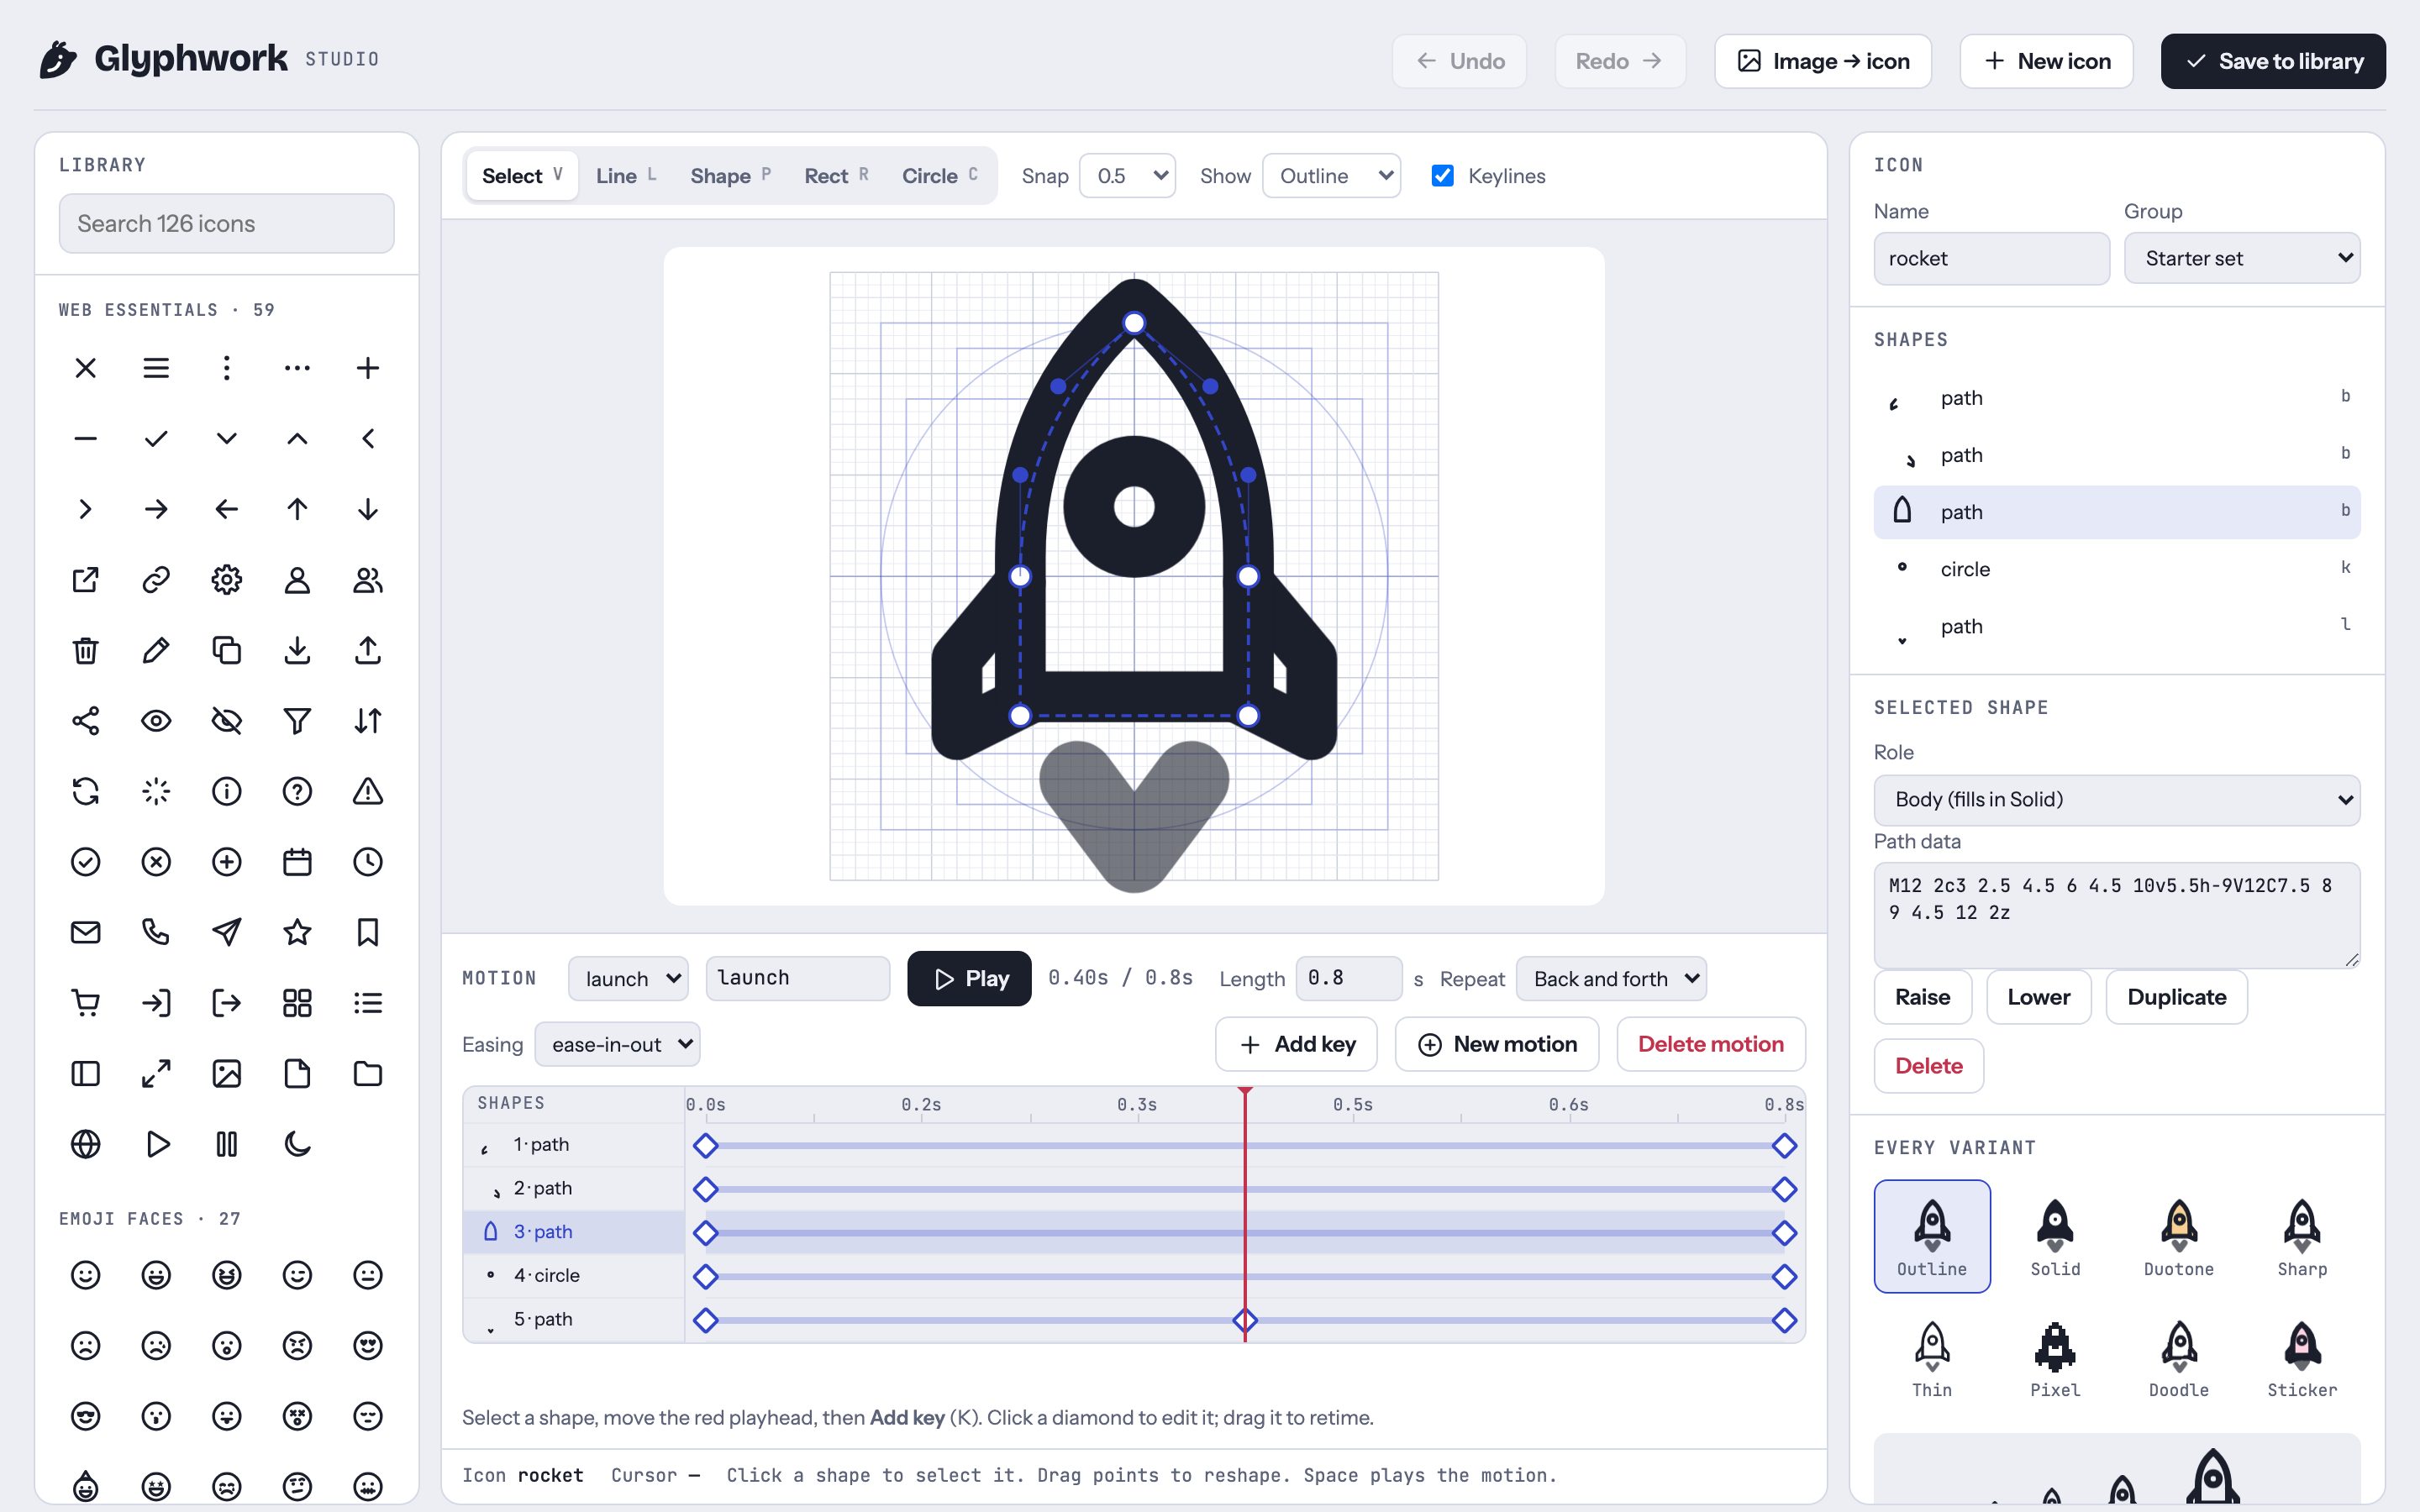The height and width of the screenshot is (1512, 2420).
Task: Pick the share nodes library icon
Action: pos(86,721)
